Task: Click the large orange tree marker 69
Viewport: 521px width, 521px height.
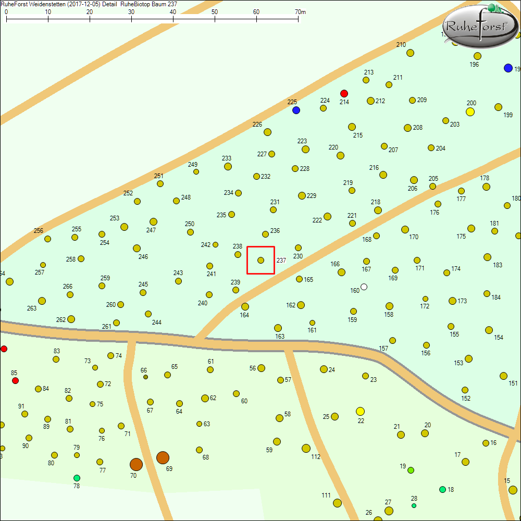Action: [163, 458]
